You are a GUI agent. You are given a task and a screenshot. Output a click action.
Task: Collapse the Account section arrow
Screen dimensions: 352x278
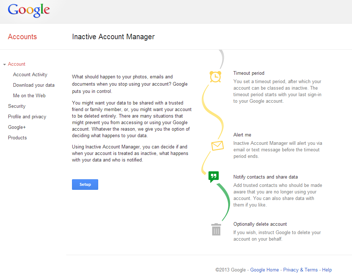click(x=4, y=65)
